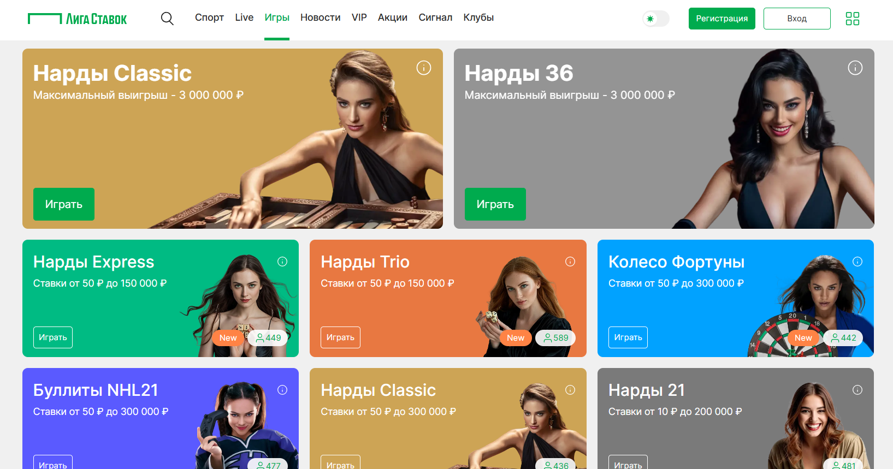Play Нарды Trio
The image size is (893, 469).
(x=340, y=337)
